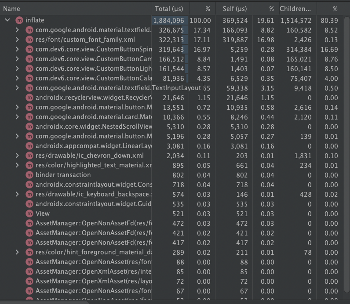Expand res/color/highlighted_text_material row
This screenshot has height=304, width=350.
(17, 165)
